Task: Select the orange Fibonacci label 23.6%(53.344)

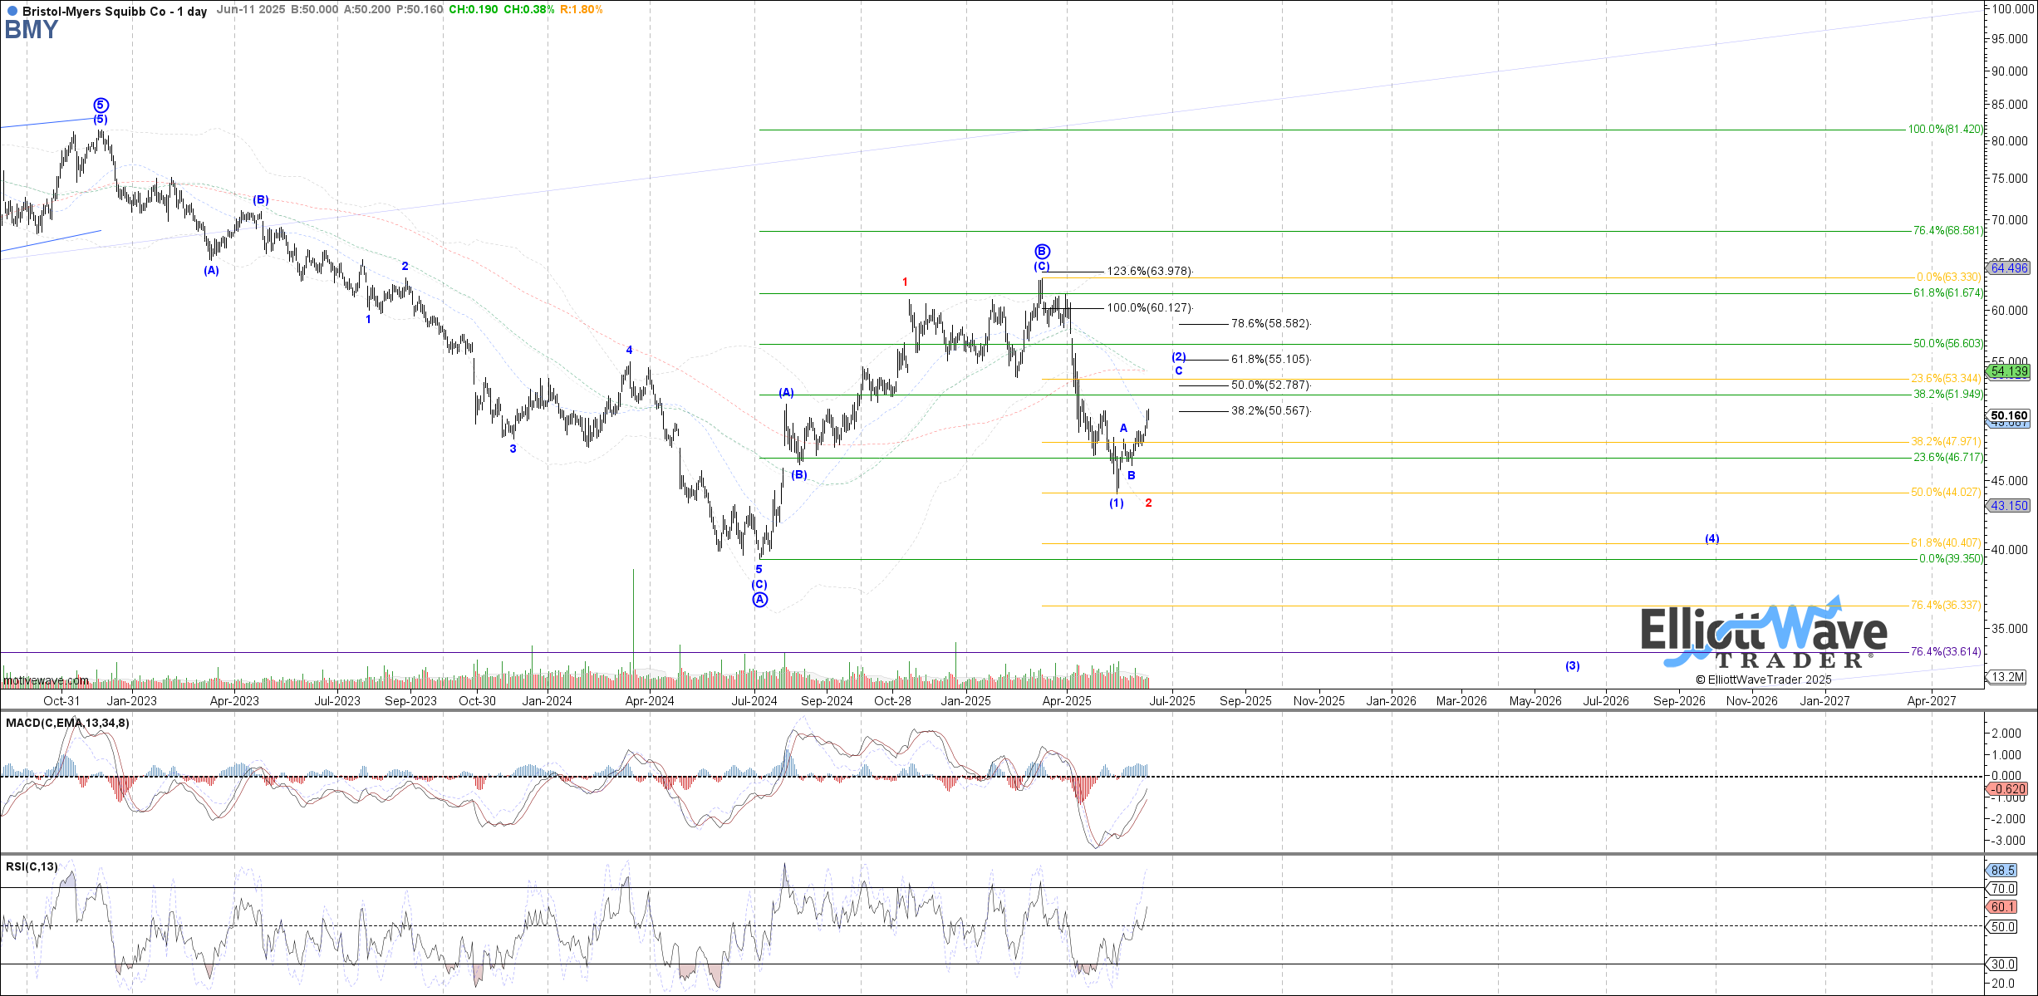Action: [x=1946, y=379]
